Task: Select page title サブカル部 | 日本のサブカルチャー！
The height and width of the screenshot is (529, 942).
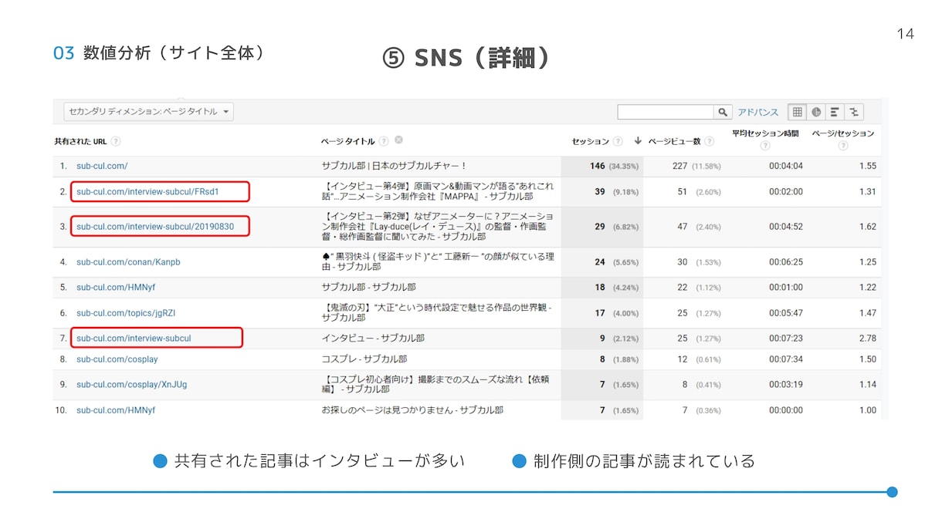Action: (395, 166)
